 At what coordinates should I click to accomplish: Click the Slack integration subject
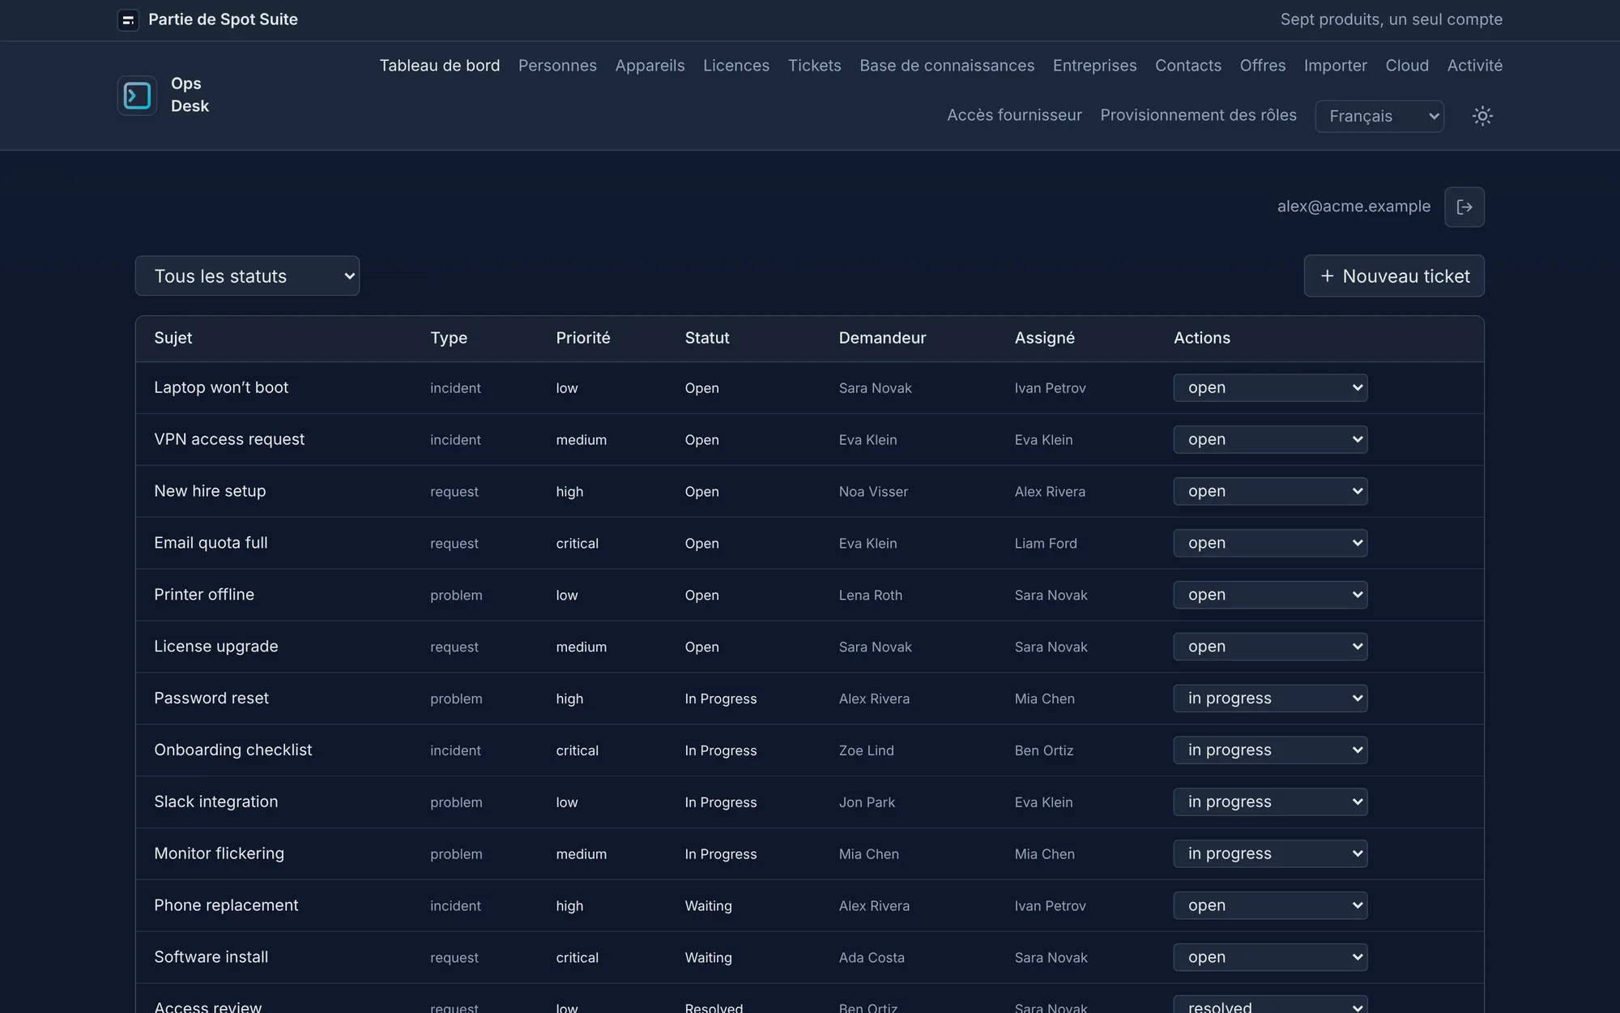click(216, 802)
